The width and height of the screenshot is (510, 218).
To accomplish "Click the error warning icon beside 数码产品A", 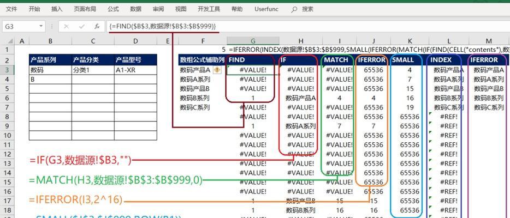I will tap(217, 70).
